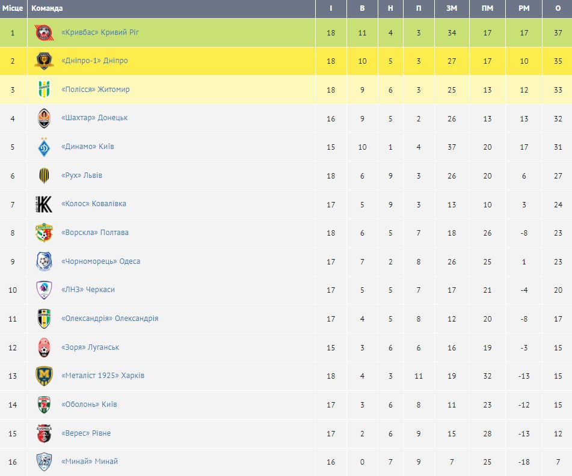The height and width of the screenshot is (476, 572).
Task: Click the Metalist 1925 Kharkiv crest
Action: point(44,376)
